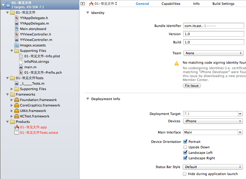Click the 01-常见文件-Prefix.pch icon
This screenshot has width=246, height=179.
click(21, 73)
